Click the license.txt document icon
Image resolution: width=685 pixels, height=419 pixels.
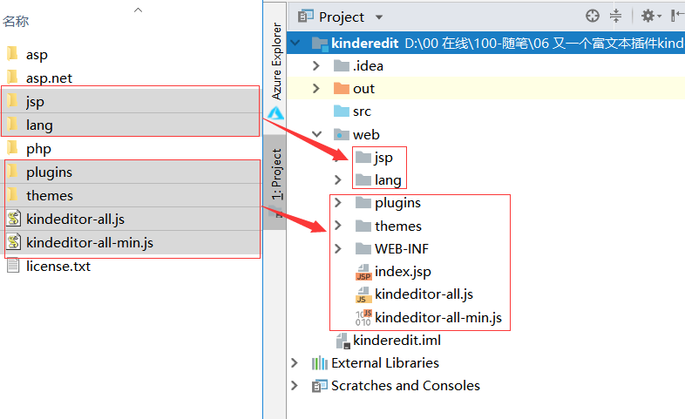[x=13, y=266]
